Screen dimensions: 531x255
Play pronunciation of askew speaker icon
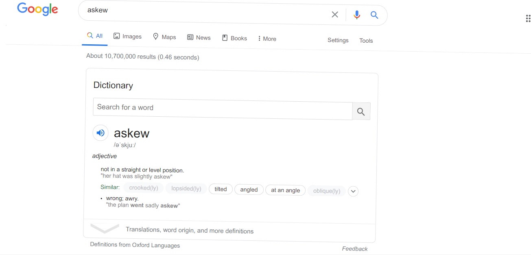click(101, 133)
